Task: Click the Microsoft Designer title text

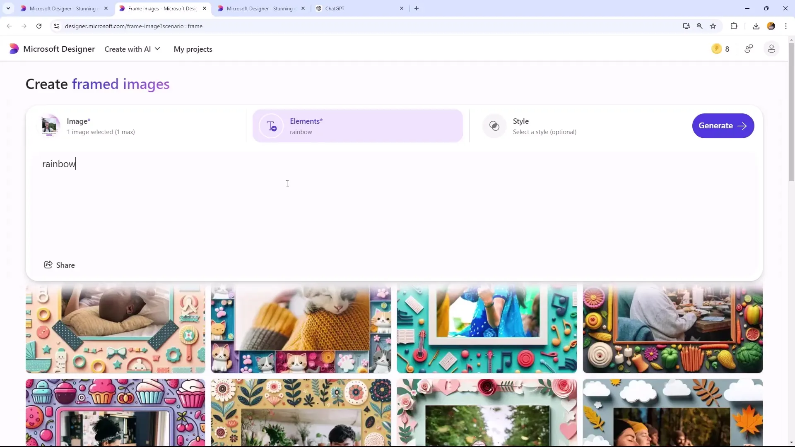Action: pyautogui.click(x=59, y=49)
